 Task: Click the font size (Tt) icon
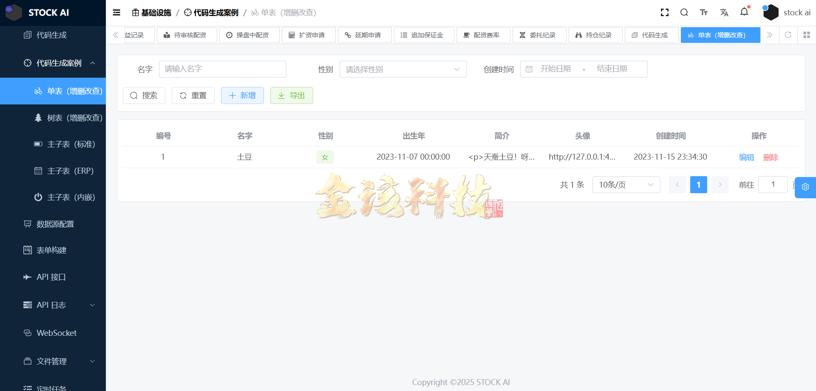coord(704,12)
